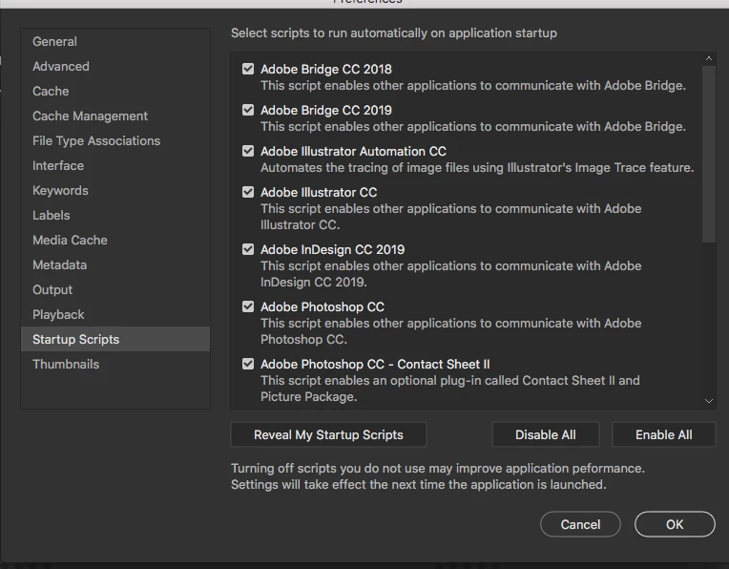Uncheck the Adobe Photoshop CC script
Image resolution: width=729 pixels, height=569 pixels.
click(x=248, y=306)
